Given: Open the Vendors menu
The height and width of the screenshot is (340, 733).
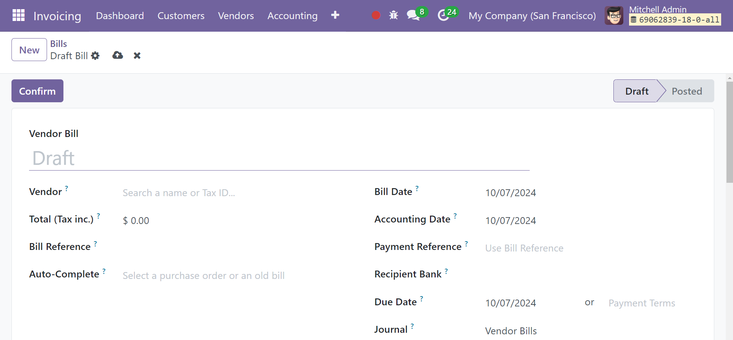Looking at the screenshot, I should click(x=236, y=16).
